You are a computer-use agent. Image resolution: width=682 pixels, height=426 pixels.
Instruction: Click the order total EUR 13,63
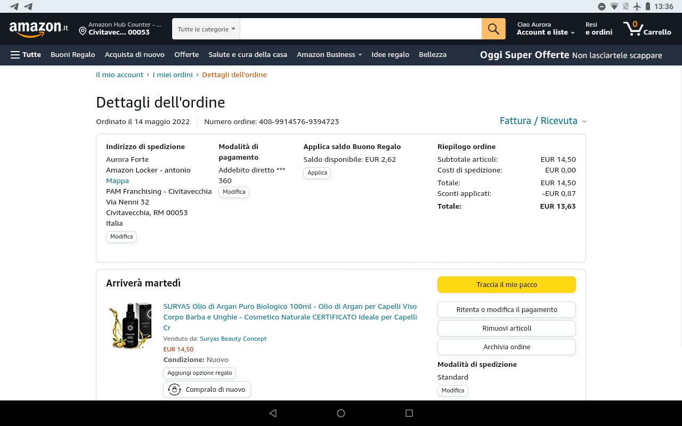click(558, 206)
